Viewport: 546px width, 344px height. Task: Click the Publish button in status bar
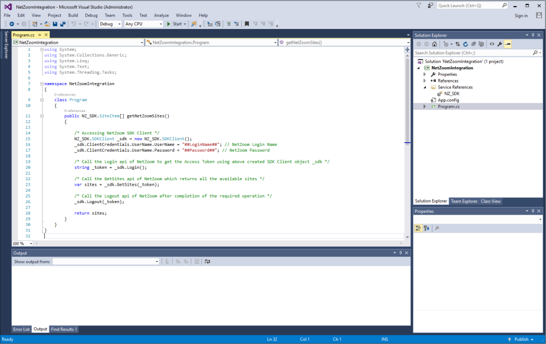point(521,339)
